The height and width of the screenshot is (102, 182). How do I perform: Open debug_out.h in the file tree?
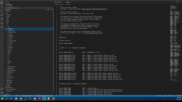[11, 30]
